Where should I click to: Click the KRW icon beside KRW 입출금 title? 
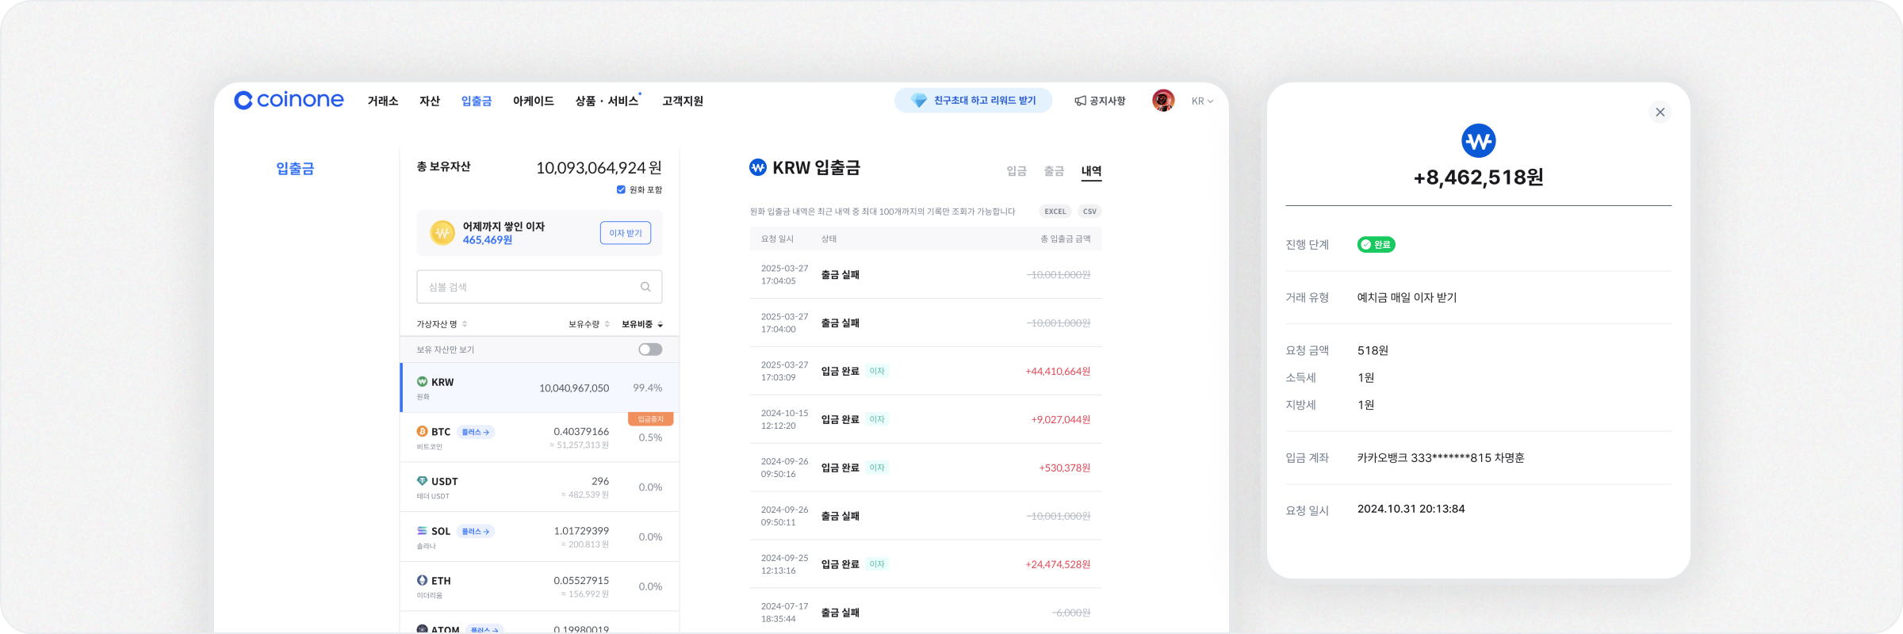(758, 167)
